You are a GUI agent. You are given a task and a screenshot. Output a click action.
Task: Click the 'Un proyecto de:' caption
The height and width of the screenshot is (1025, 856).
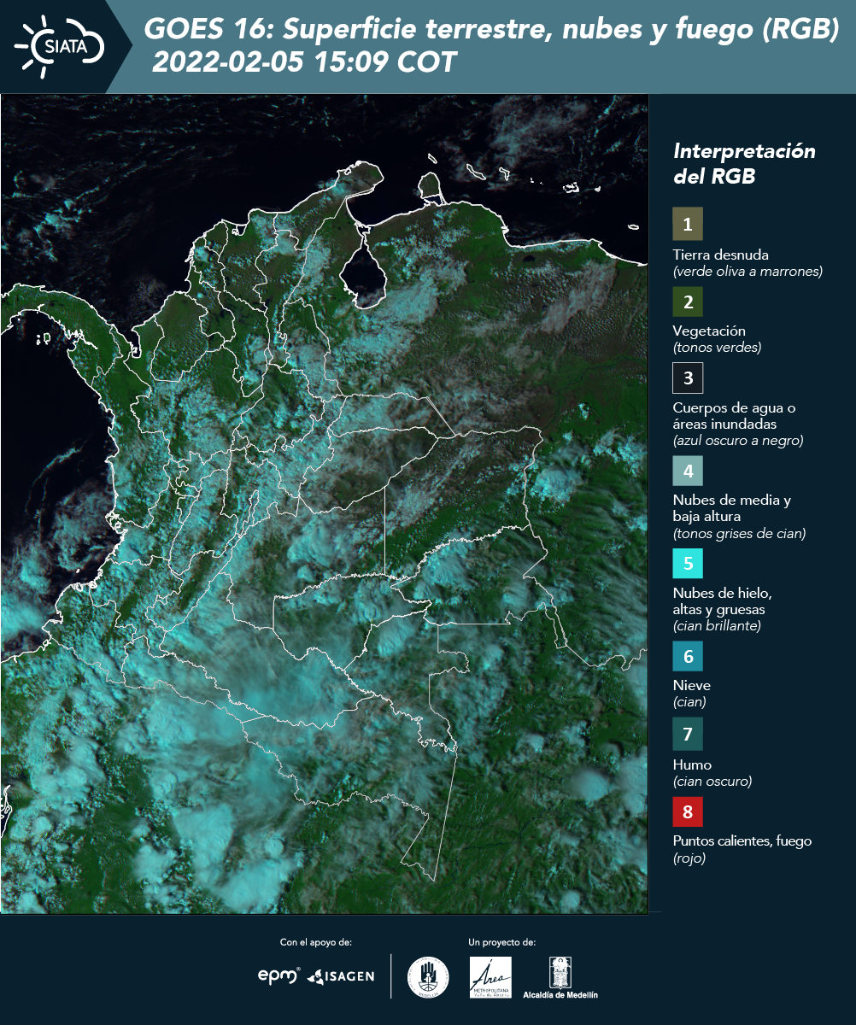click(x=502, y=942)
